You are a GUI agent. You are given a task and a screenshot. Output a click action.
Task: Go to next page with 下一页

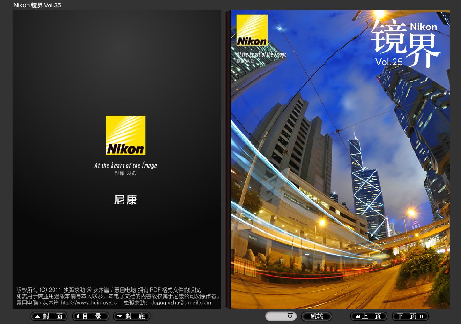pyautogui.click(x=410, y=316)
